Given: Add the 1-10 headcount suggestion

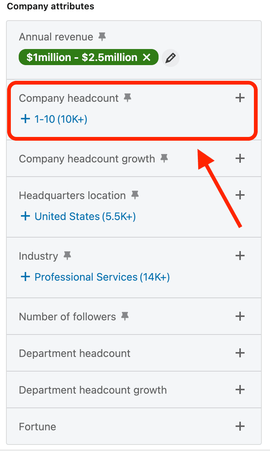Looking at the screenshot, I should tap(53, 119).
